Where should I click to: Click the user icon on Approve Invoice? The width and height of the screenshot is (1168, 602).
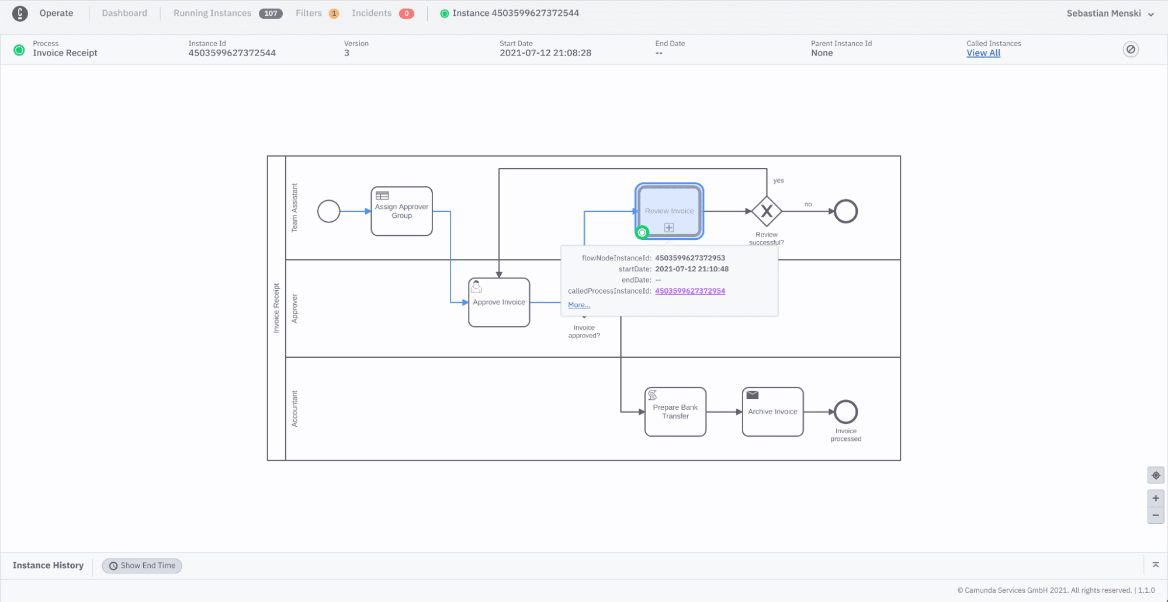[476, 287]
